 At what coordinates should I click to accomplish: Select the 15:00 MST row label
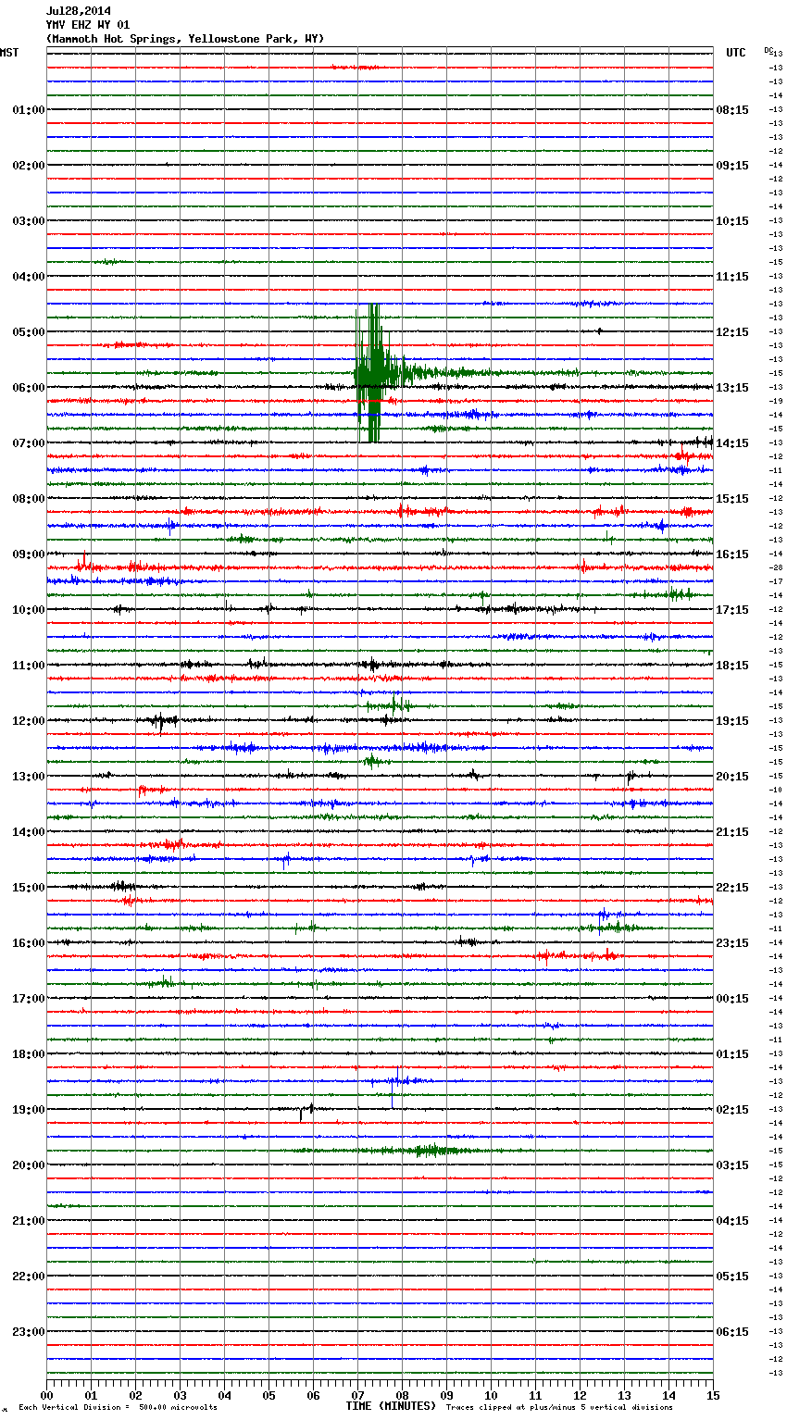(29, 888)
